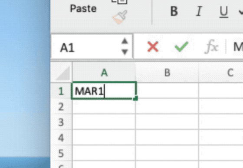Viewport: 243px width, 168px height.
Task: Select column A header
Action: pyautogui.click(x=104, y=72)
